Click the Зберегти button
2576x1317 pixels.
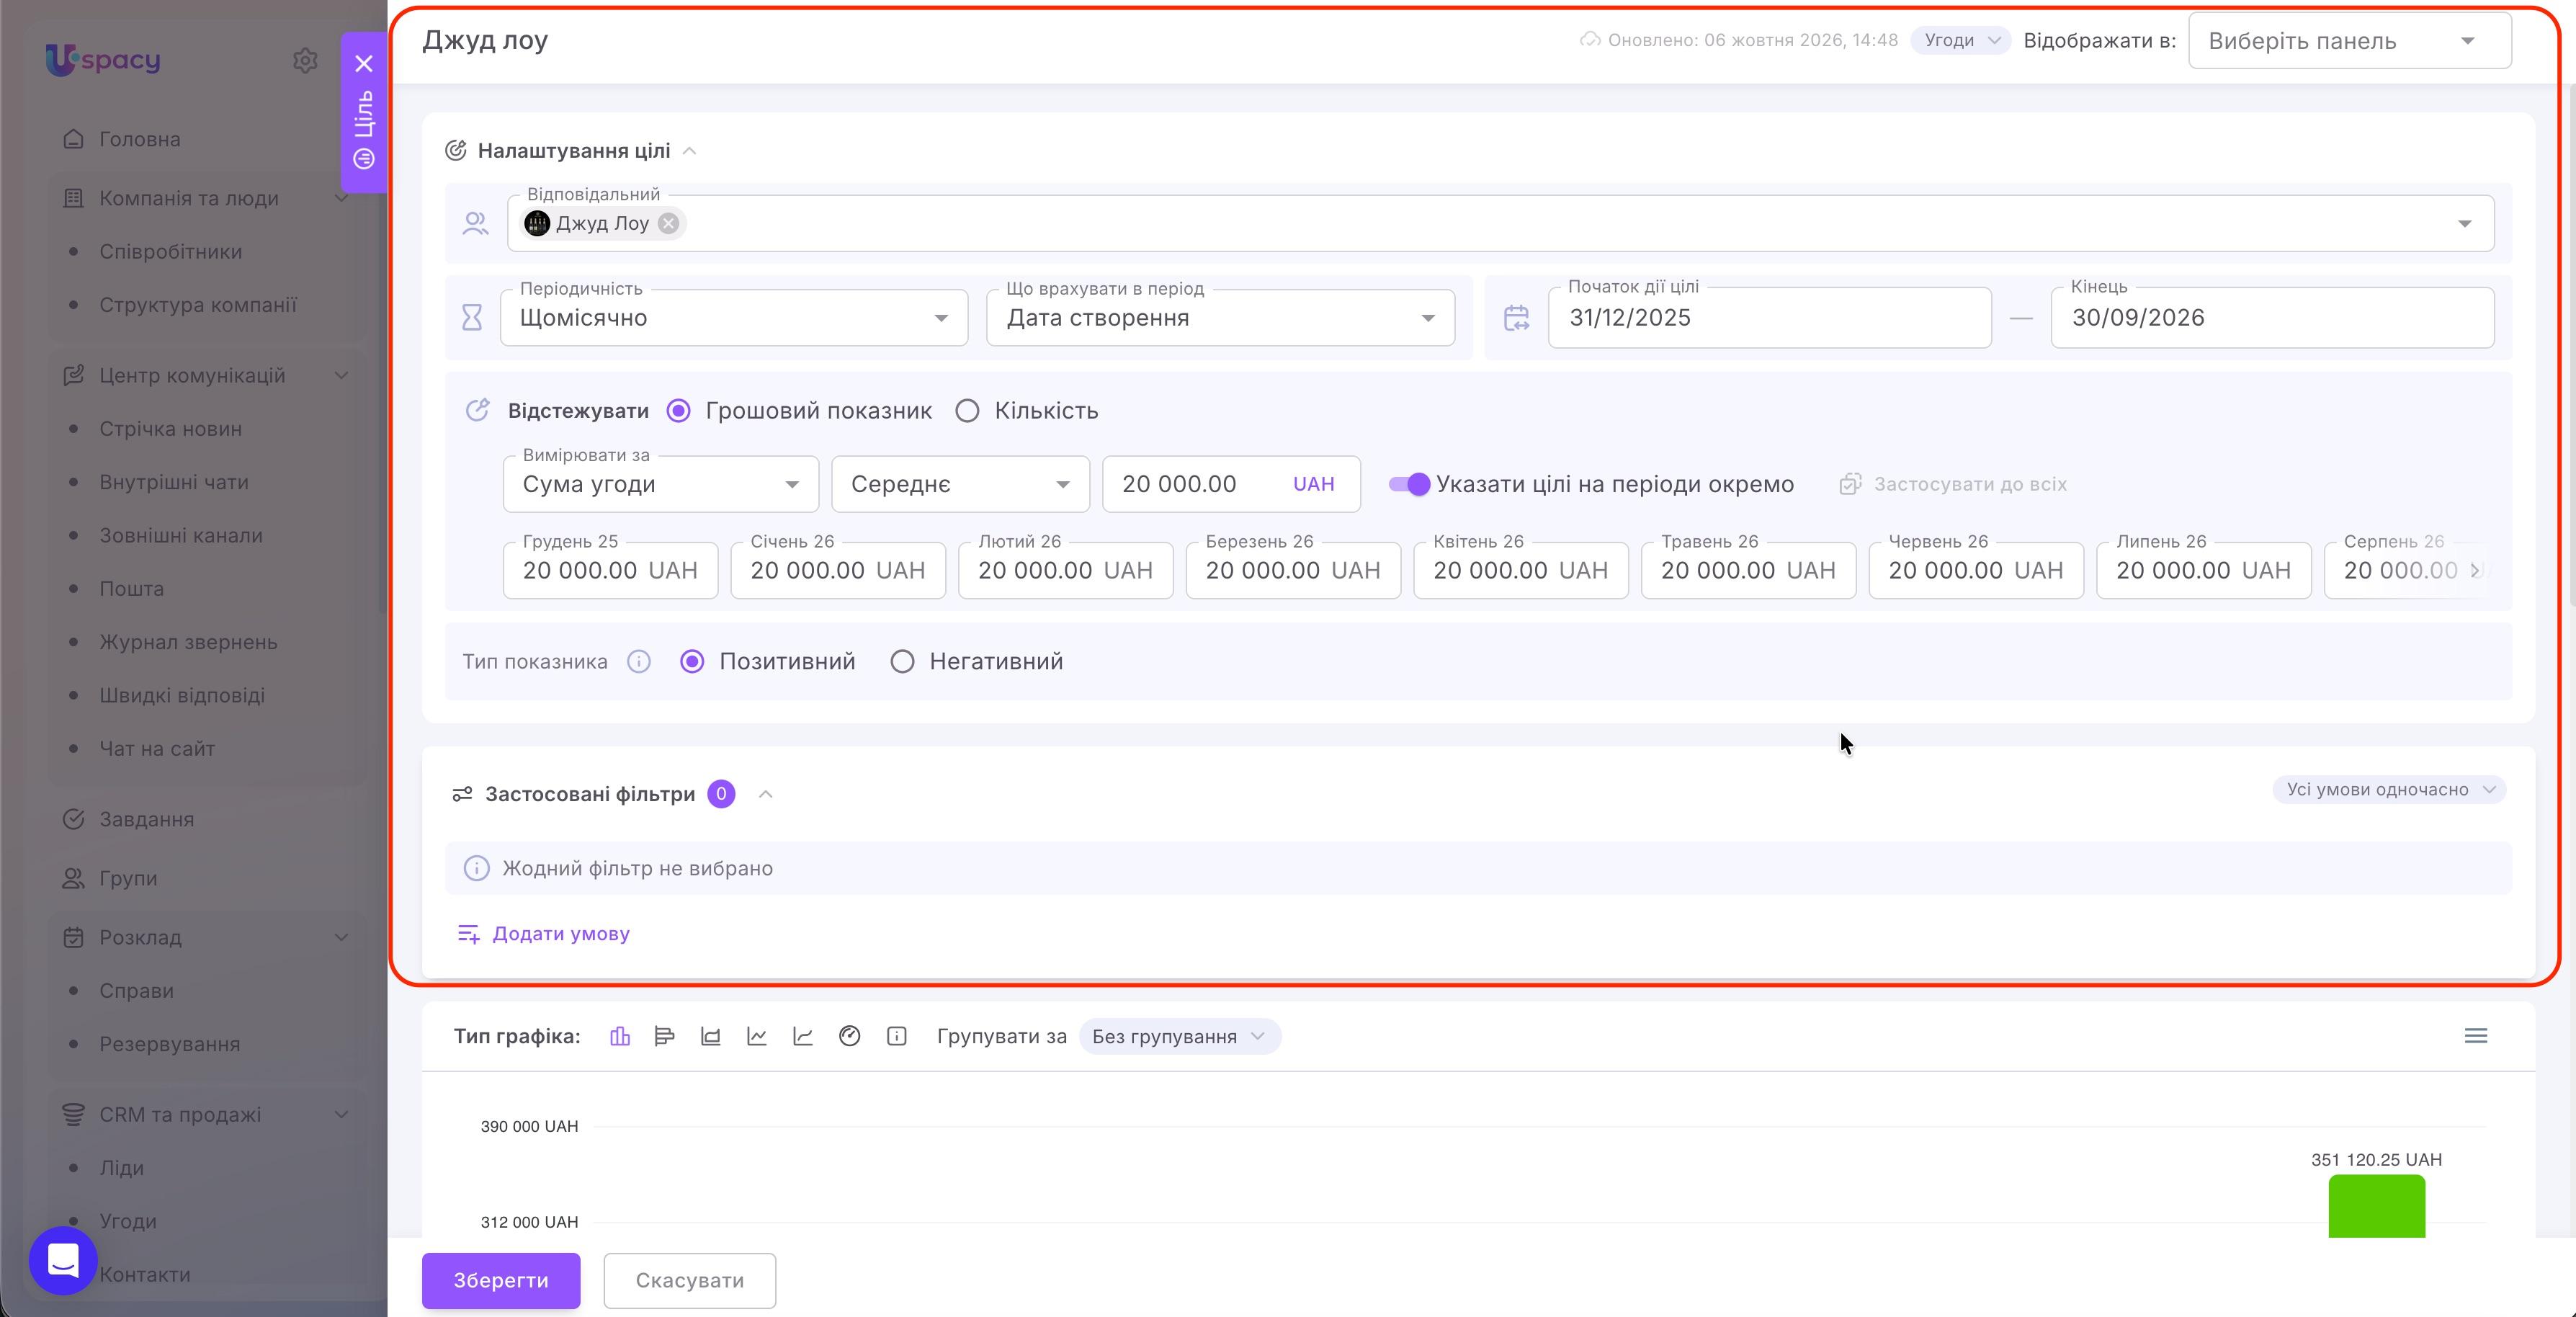coord(501,1280)
